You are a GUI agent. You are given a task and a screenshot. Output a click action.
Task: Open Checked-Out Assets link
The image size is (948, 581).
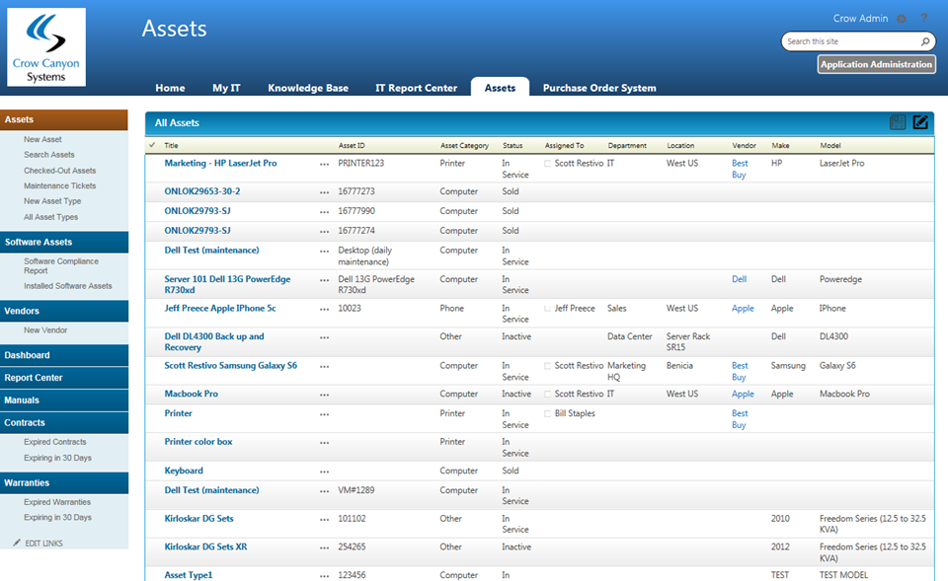tap(60, 171)
